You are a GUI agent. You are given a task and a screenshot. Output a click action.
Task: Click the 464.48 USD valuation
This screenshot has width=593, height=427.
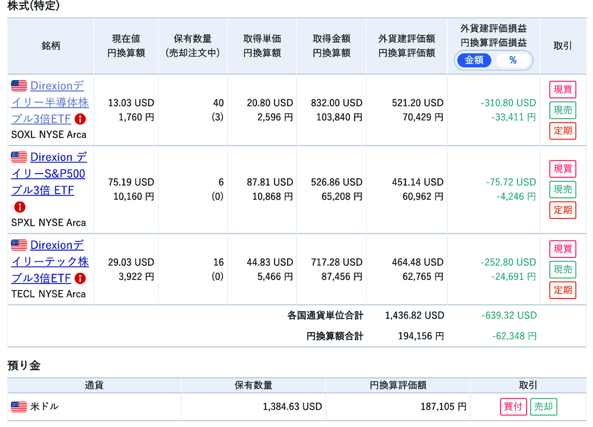click(418, 262)
